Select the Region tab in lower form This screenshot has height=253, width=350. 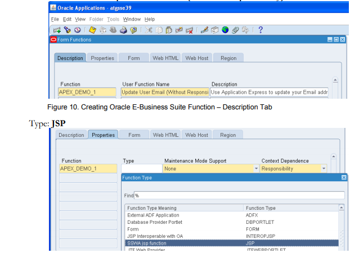pos(227,135)
